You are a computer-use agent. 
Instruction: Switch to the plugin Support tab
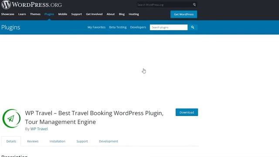[x=82, y=141]
